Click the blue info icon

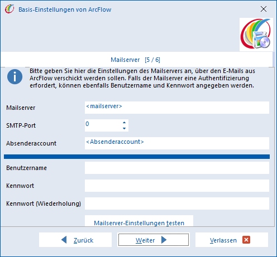[15, 77]
